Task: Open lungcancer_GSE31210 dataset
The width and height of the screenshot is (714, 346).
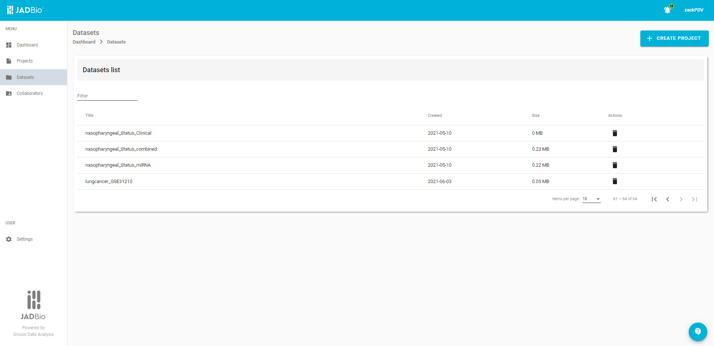Action: [x=109, y=182]
